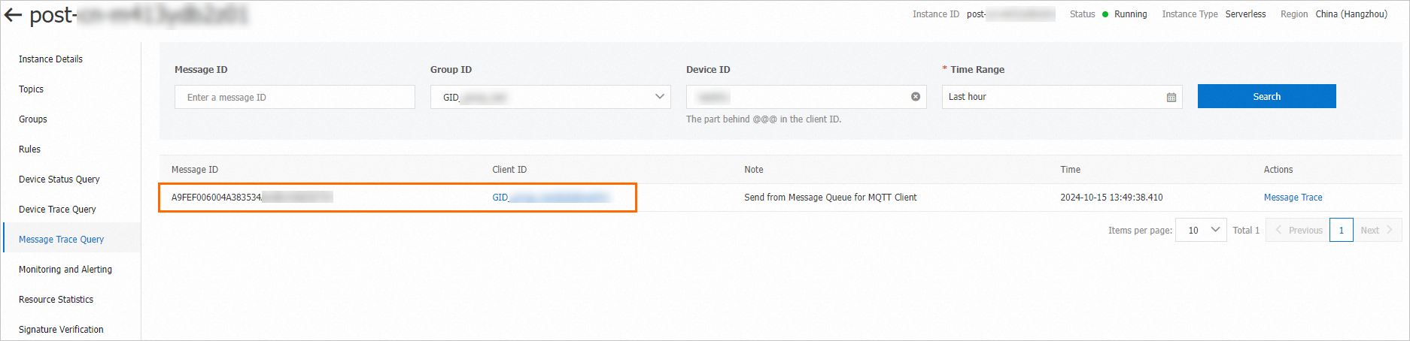
Task: Select Rules in the sidebar
Action: pos(29,149)
